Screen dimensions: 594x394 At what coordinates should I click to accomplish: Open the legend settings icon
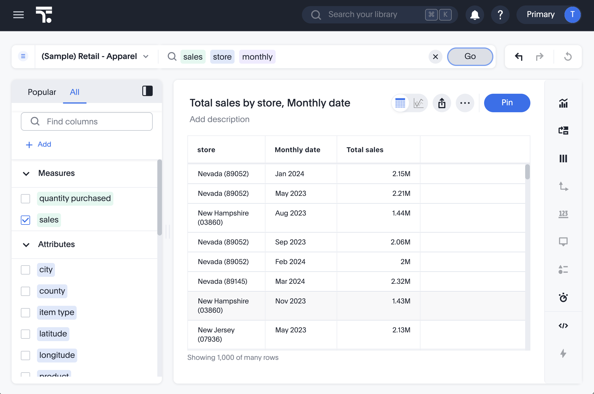(x=563, y=270)
